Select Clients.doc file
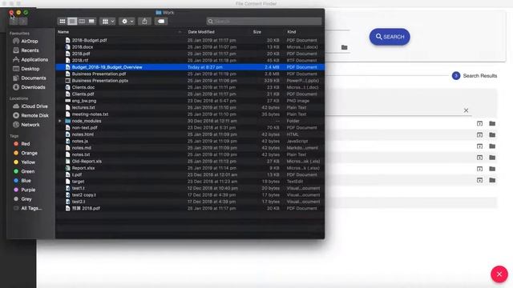The height and width of the screenshot is (288, 513). click(x=190, y=87)
